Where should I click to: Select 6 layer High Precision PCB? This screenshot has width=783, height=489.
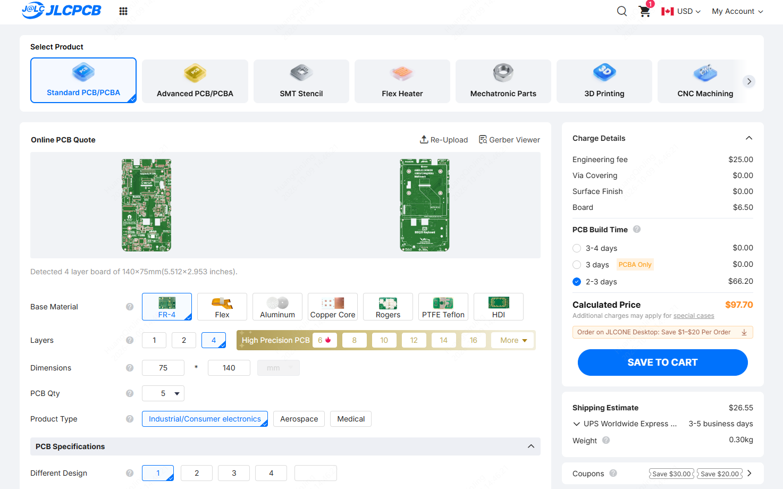tap(325, 340)
